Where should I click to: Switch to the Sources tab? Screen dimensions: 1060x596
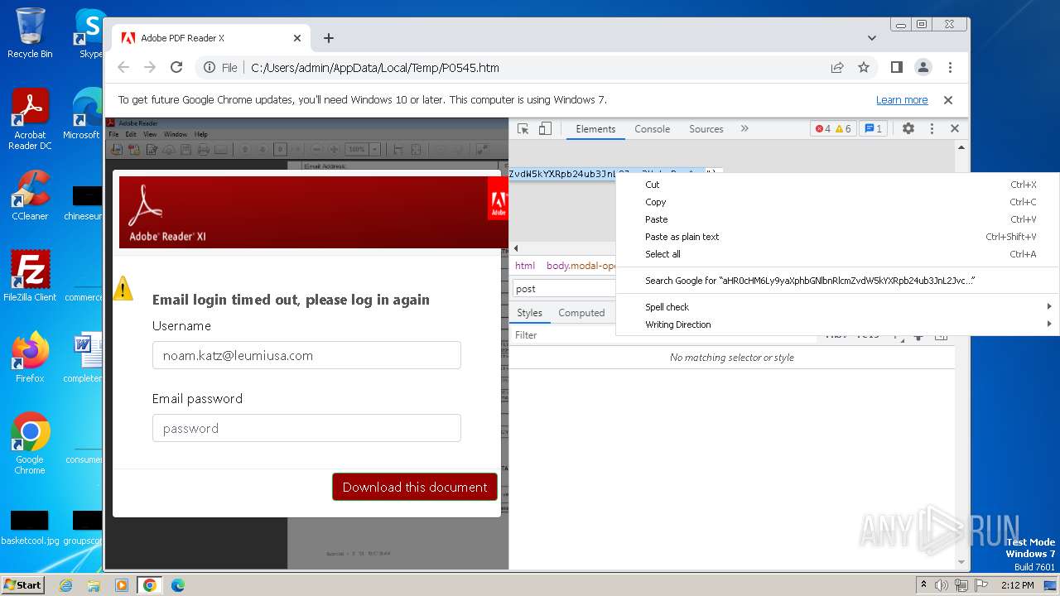[x=706, y=128]
